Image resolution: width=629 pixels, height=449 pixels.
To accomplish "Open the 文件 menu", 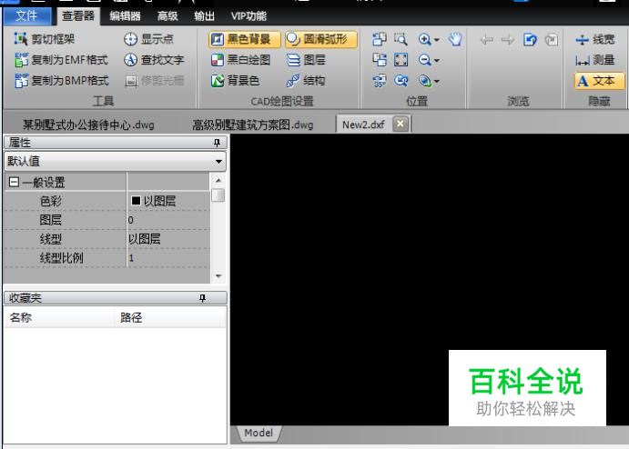I will point(26,15).
